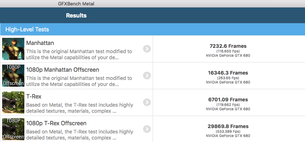The width and height of the screenshot is (305, 142).
Task: Open Manhattan test details arrow
Action: click(147, 49)
